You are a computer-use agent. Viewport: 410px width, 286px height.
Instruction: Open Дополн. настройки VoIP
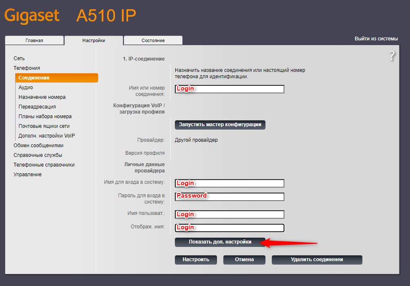point(46,136)
